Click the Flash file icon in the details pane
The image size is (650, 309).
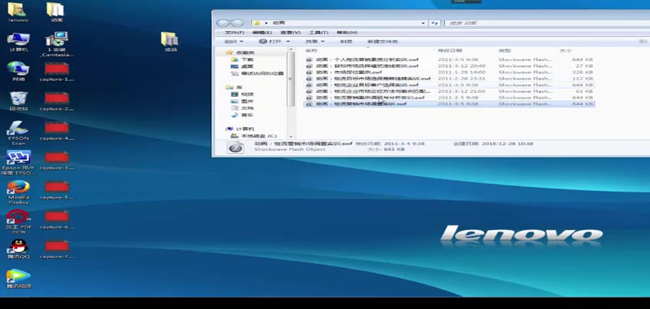(x=236, y=148)
